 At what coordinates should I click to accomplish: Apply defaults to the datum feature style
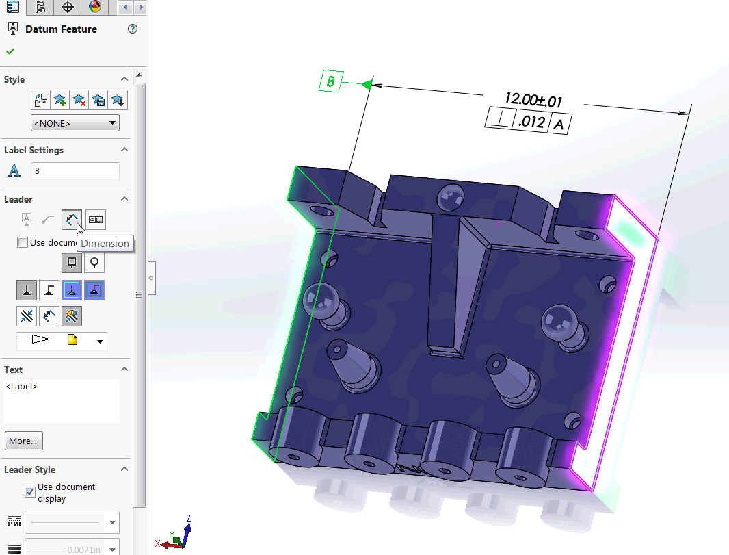[x=40, y=100]
